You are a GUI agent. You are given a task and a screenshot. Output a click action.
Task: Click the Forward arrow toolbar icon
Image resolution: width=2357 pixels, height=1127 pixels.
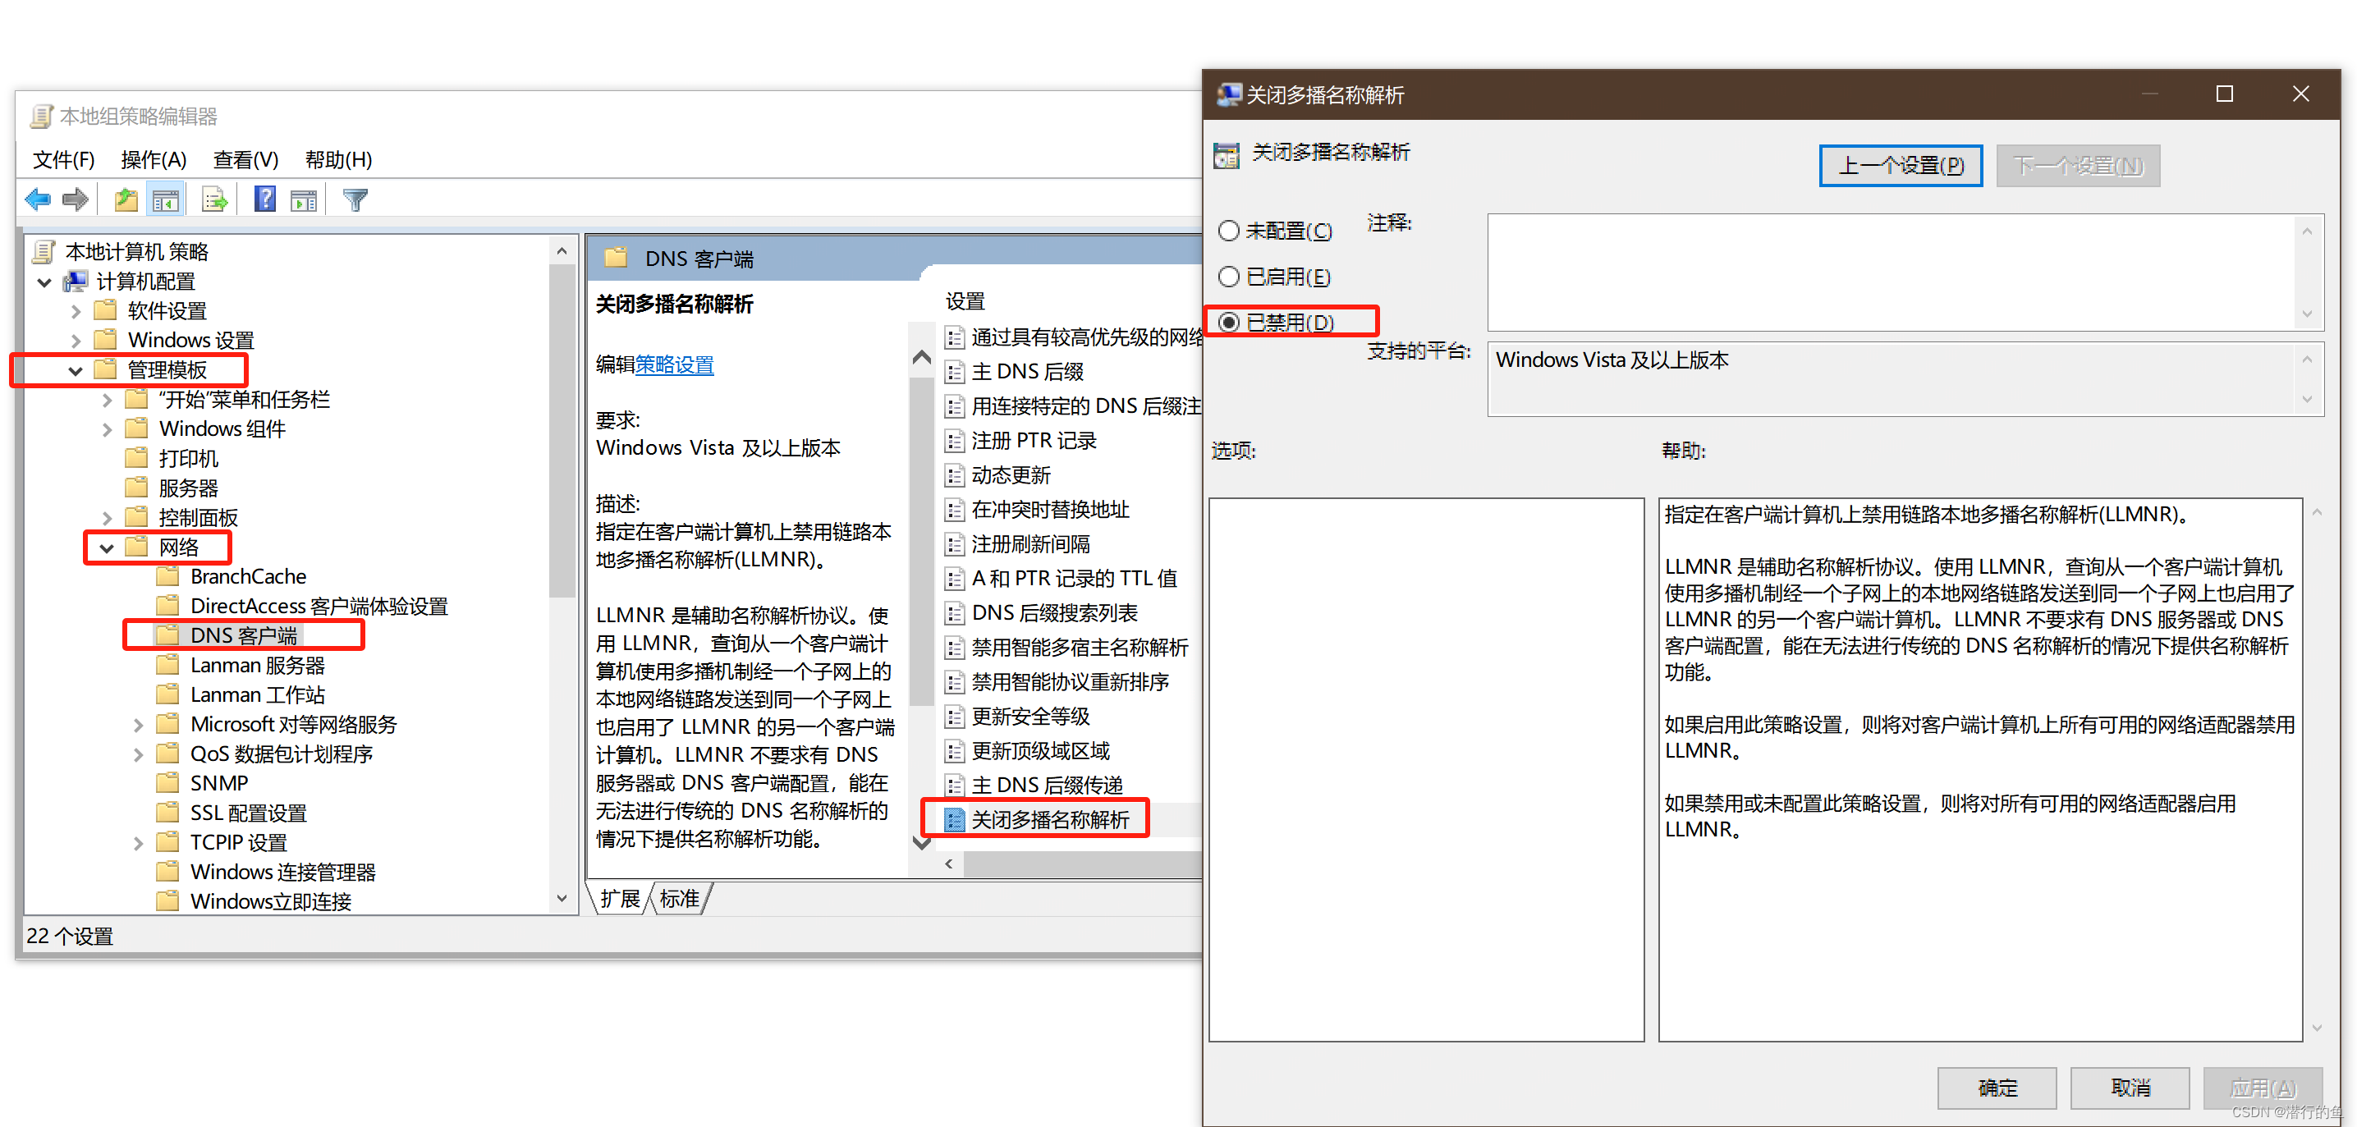click(75, 199)
